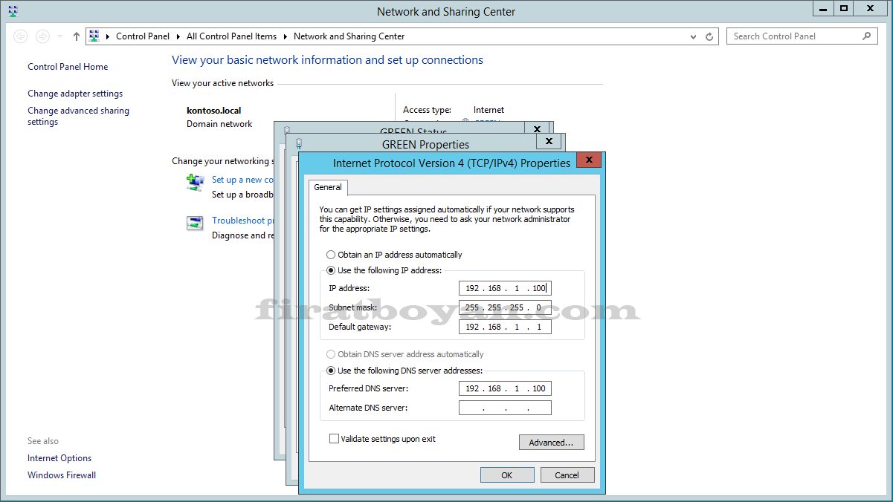The width and height of the screenshot is (893, 502).
Task: Select 'Use the following IP address'
Action: click(332, 270)
